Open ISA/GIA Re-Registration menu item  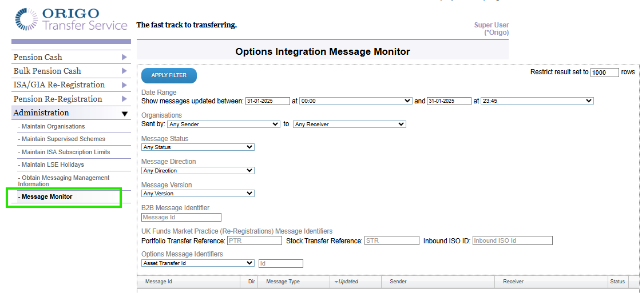coord(59,85)
